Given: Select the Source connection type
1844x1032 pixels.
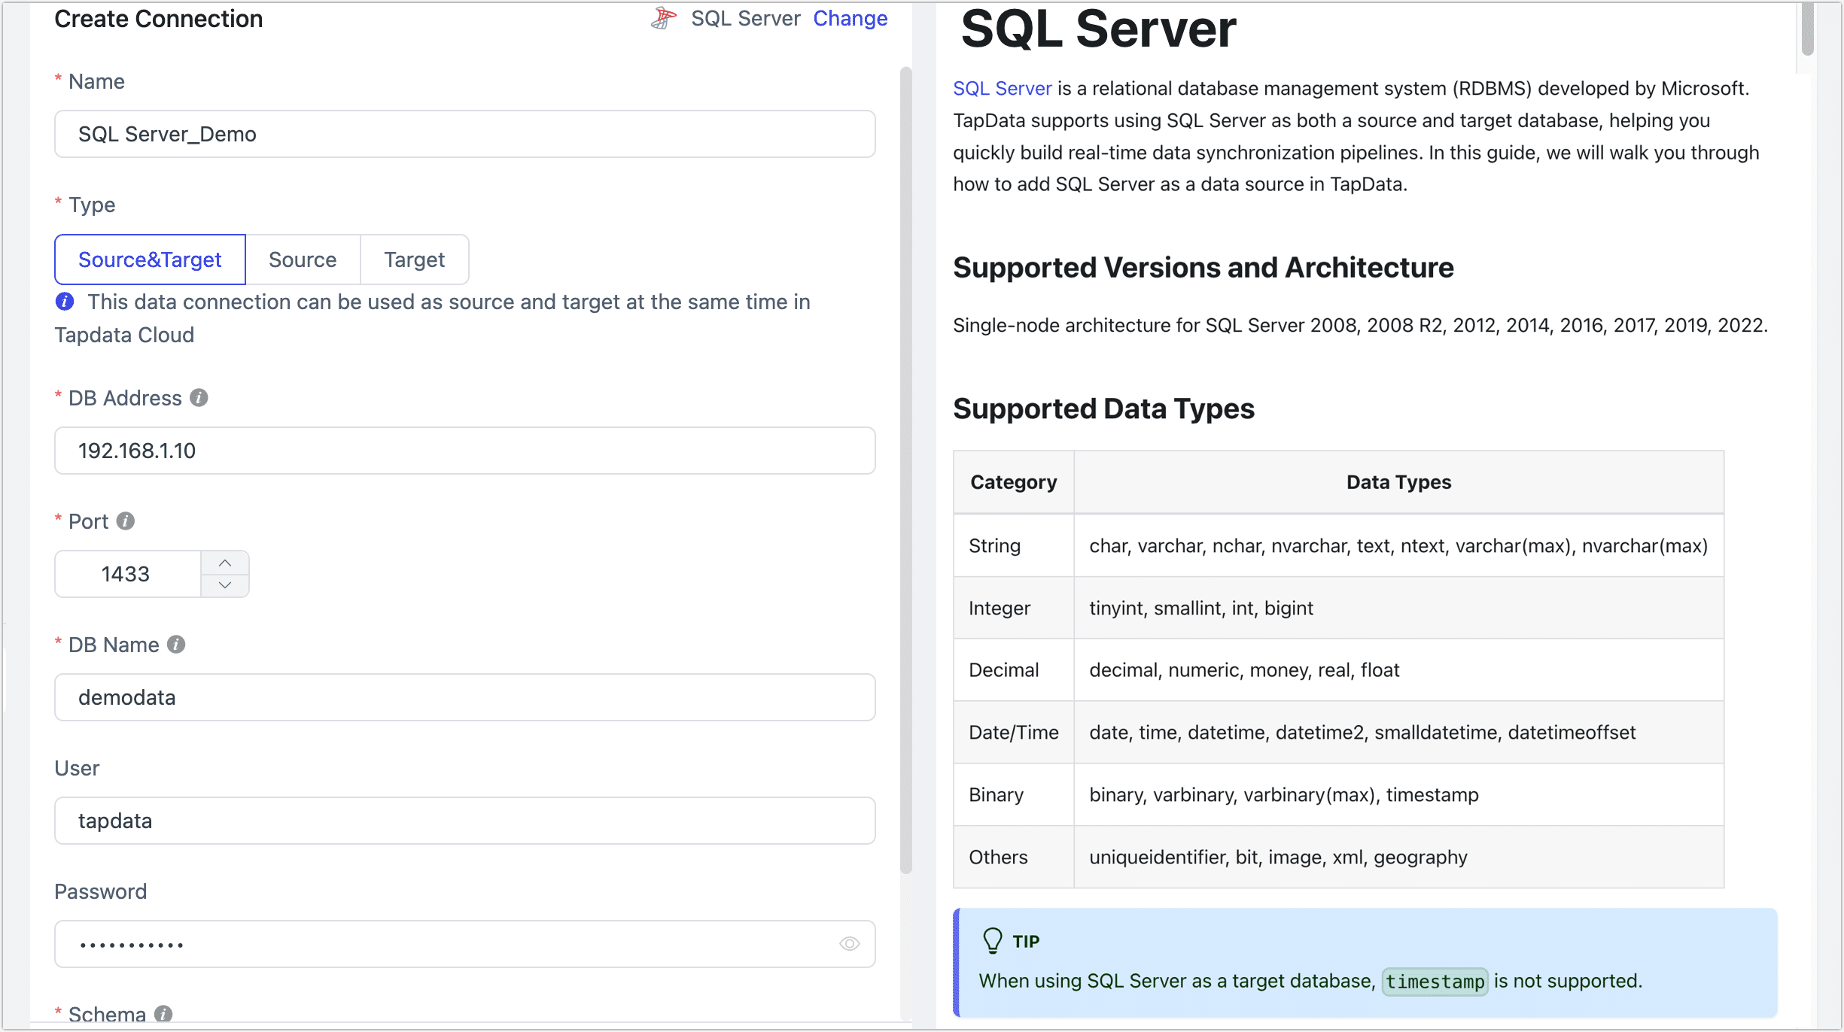Looking at the screenshot, I should (x=303, y=260).
